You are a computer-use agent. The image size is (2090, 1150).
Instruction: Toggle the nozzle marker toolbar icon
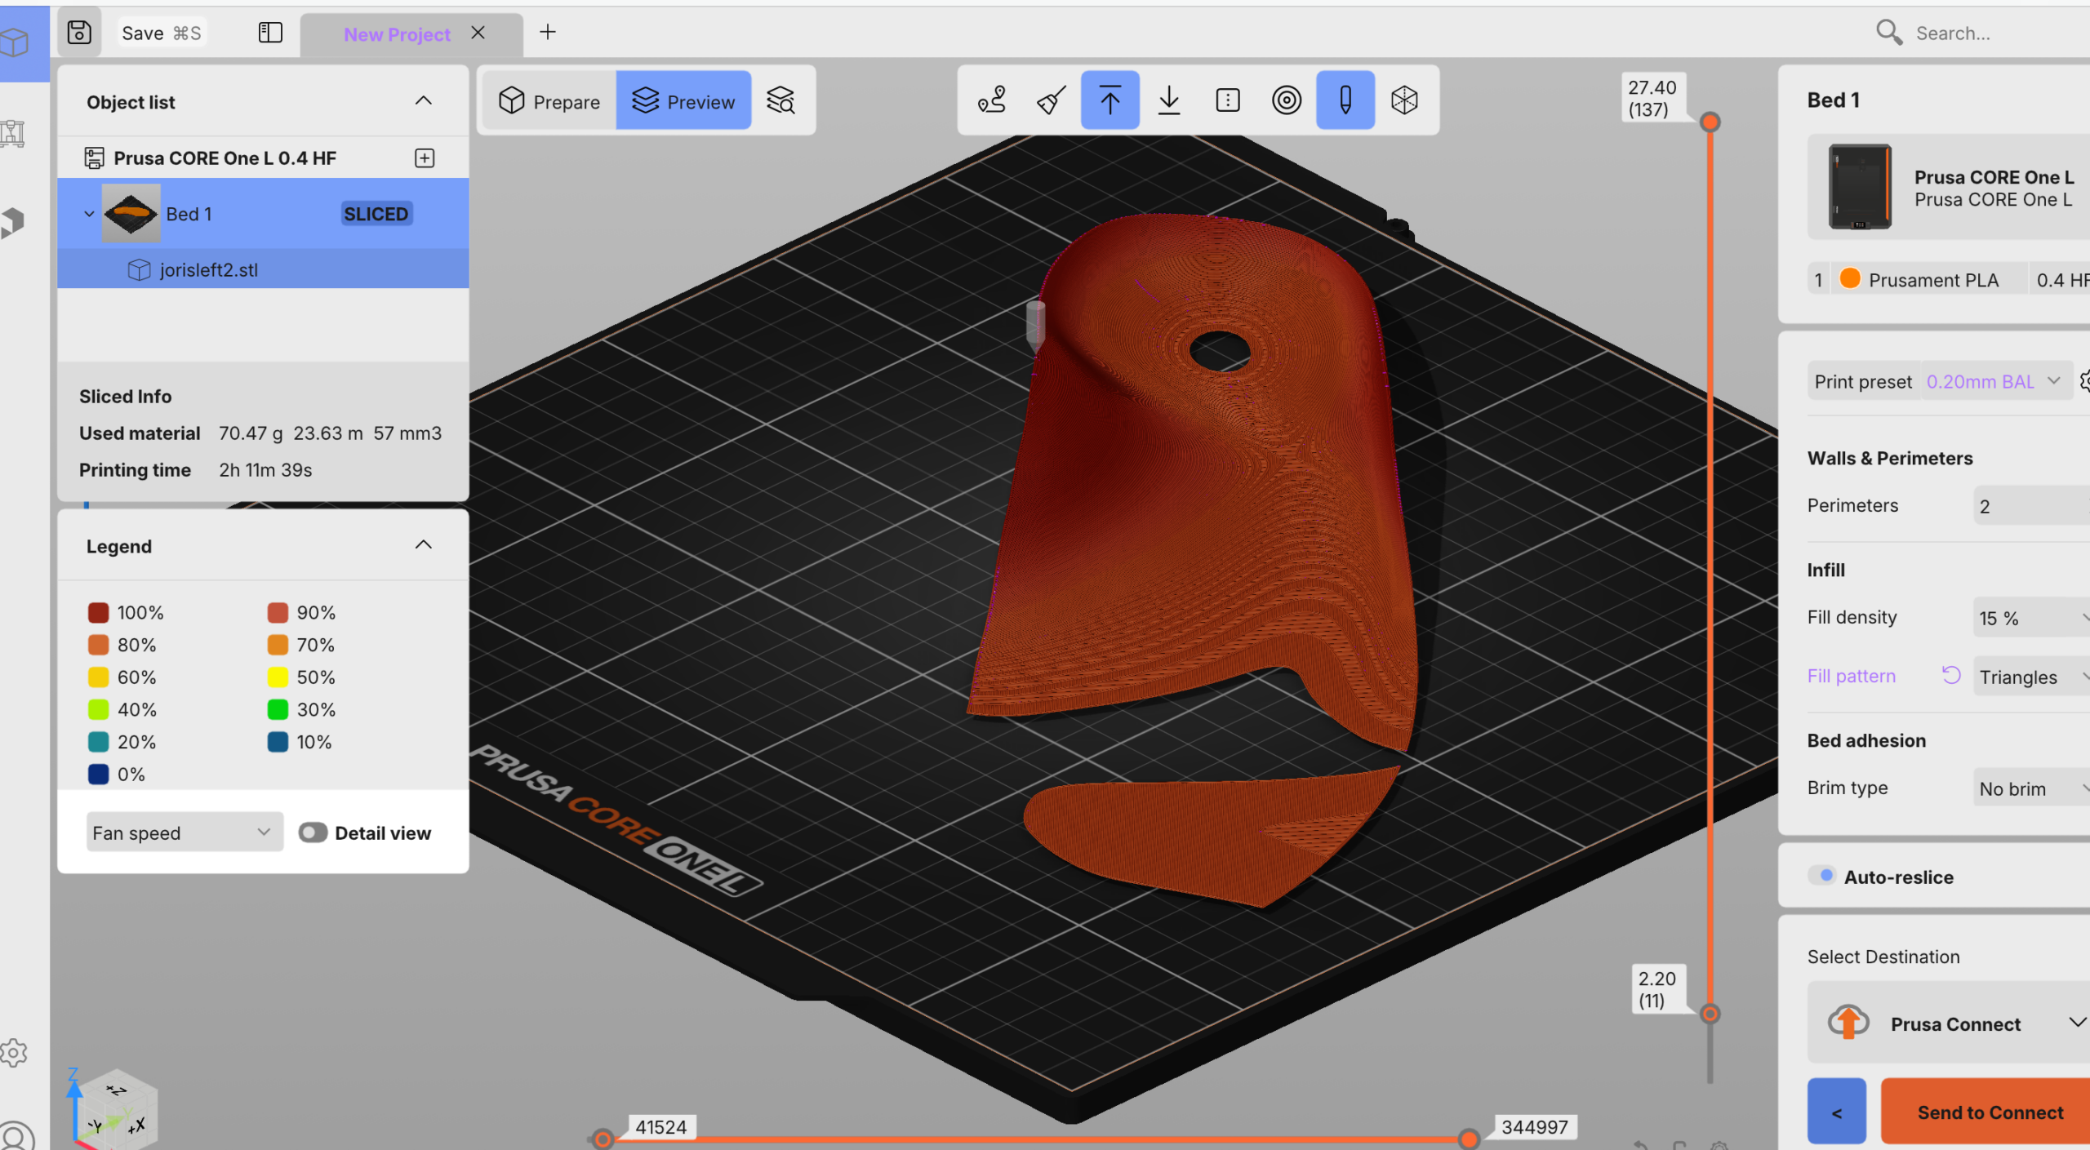pos(1345,100)
